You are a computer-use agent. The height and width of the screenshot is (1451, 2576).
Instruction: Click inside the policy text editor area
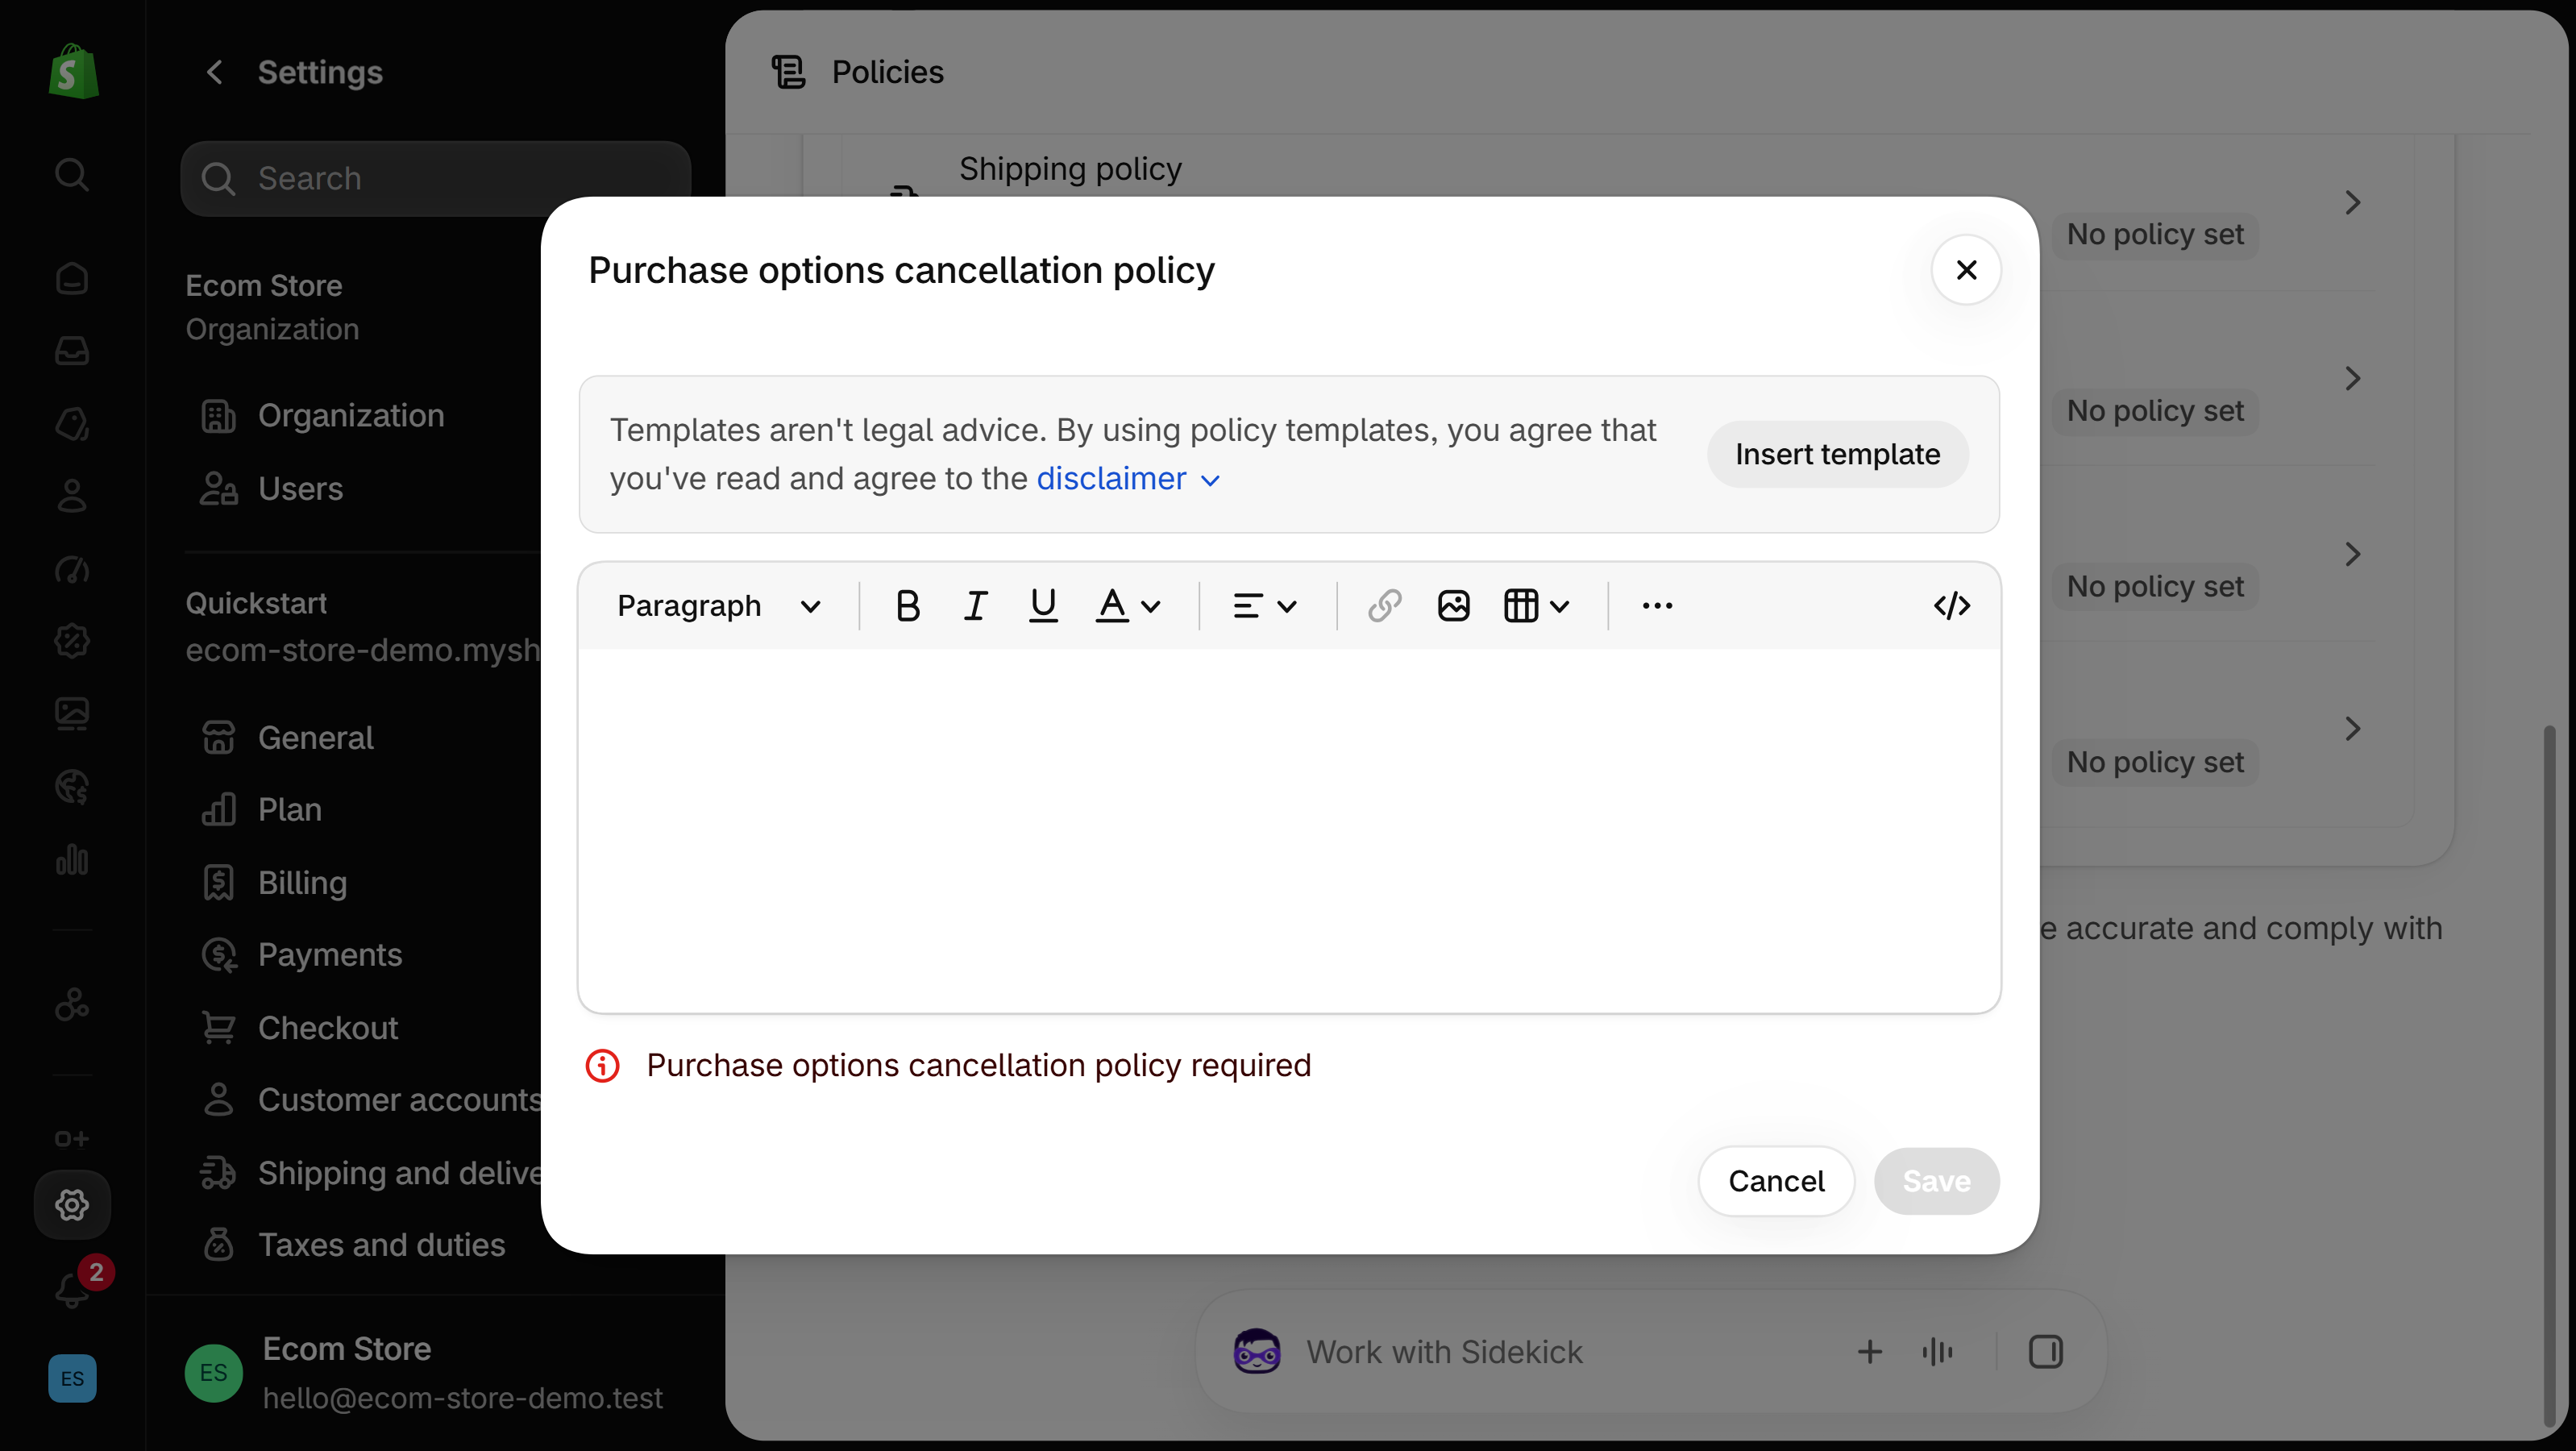[1289, 830]
